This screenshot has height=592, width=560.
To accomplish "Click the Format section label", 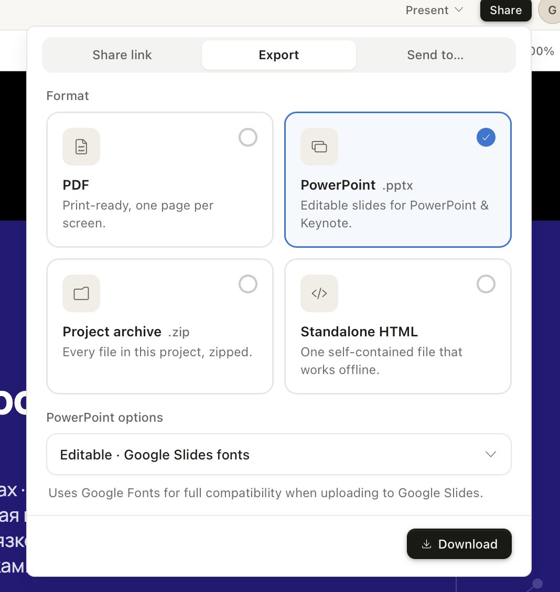I will [x=68, y=95].
